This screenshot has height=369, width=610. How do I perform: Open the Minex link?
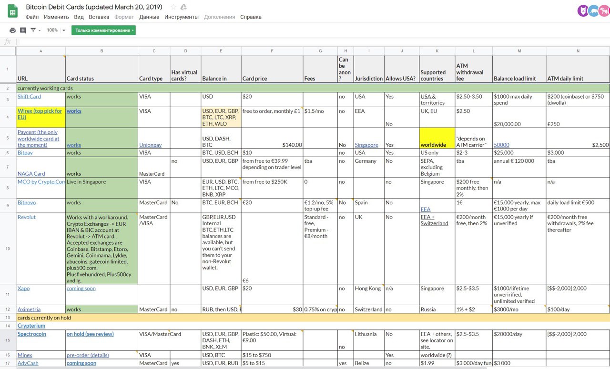[x=25, y=355]
